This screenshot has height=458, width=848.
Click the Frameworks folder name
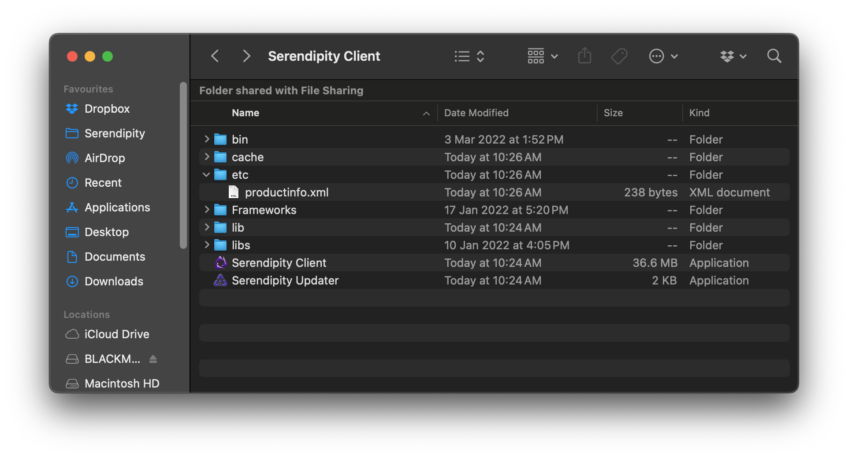[264, 210]
